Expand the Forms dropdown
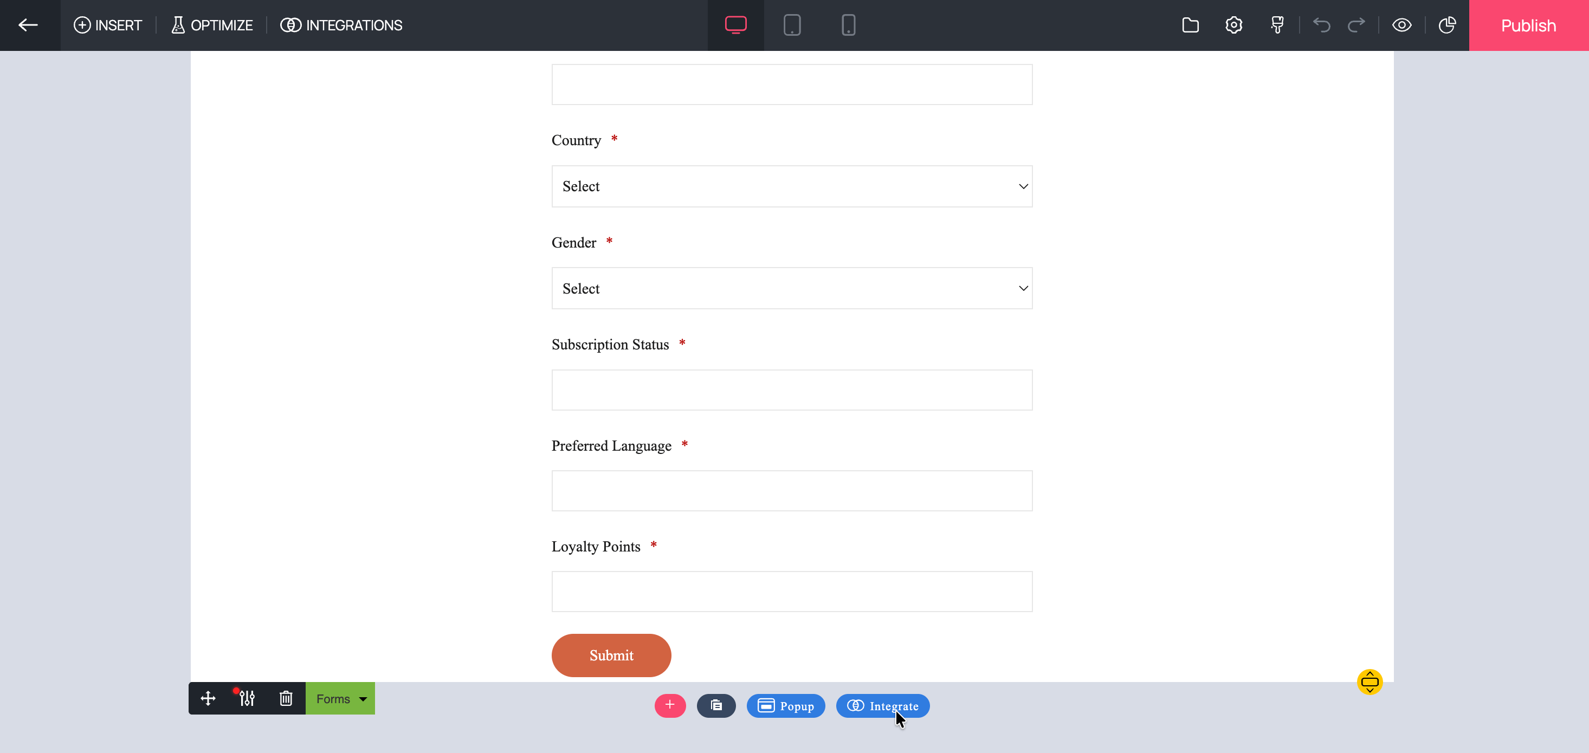The image size is (1589, 753). coord(340,698)
